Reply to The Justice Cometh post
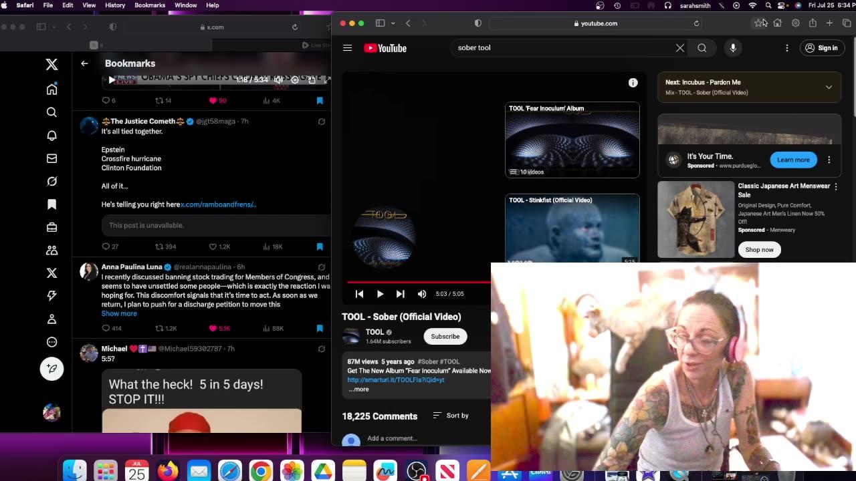856x481 pixels. [x=106, y=247]
